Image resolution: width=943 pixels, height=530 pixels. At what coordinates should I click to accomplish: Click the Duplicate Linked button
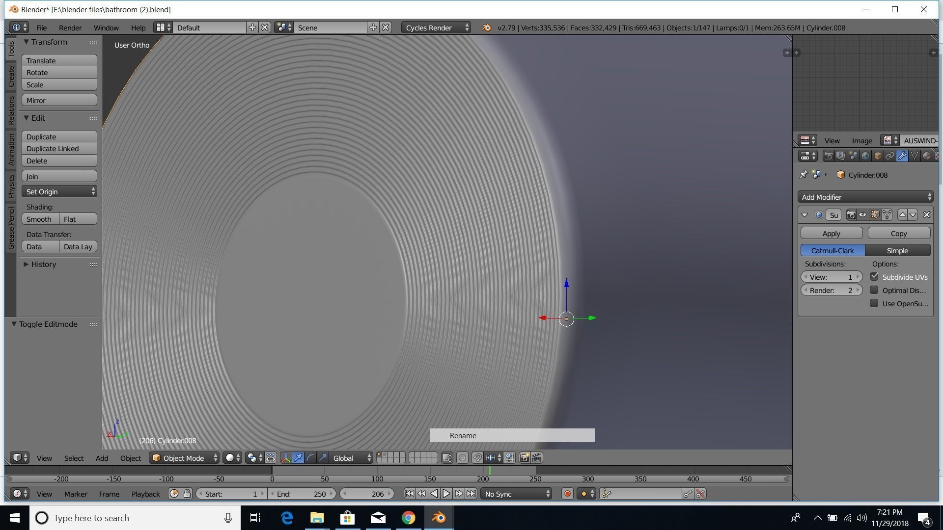(59, 149)
